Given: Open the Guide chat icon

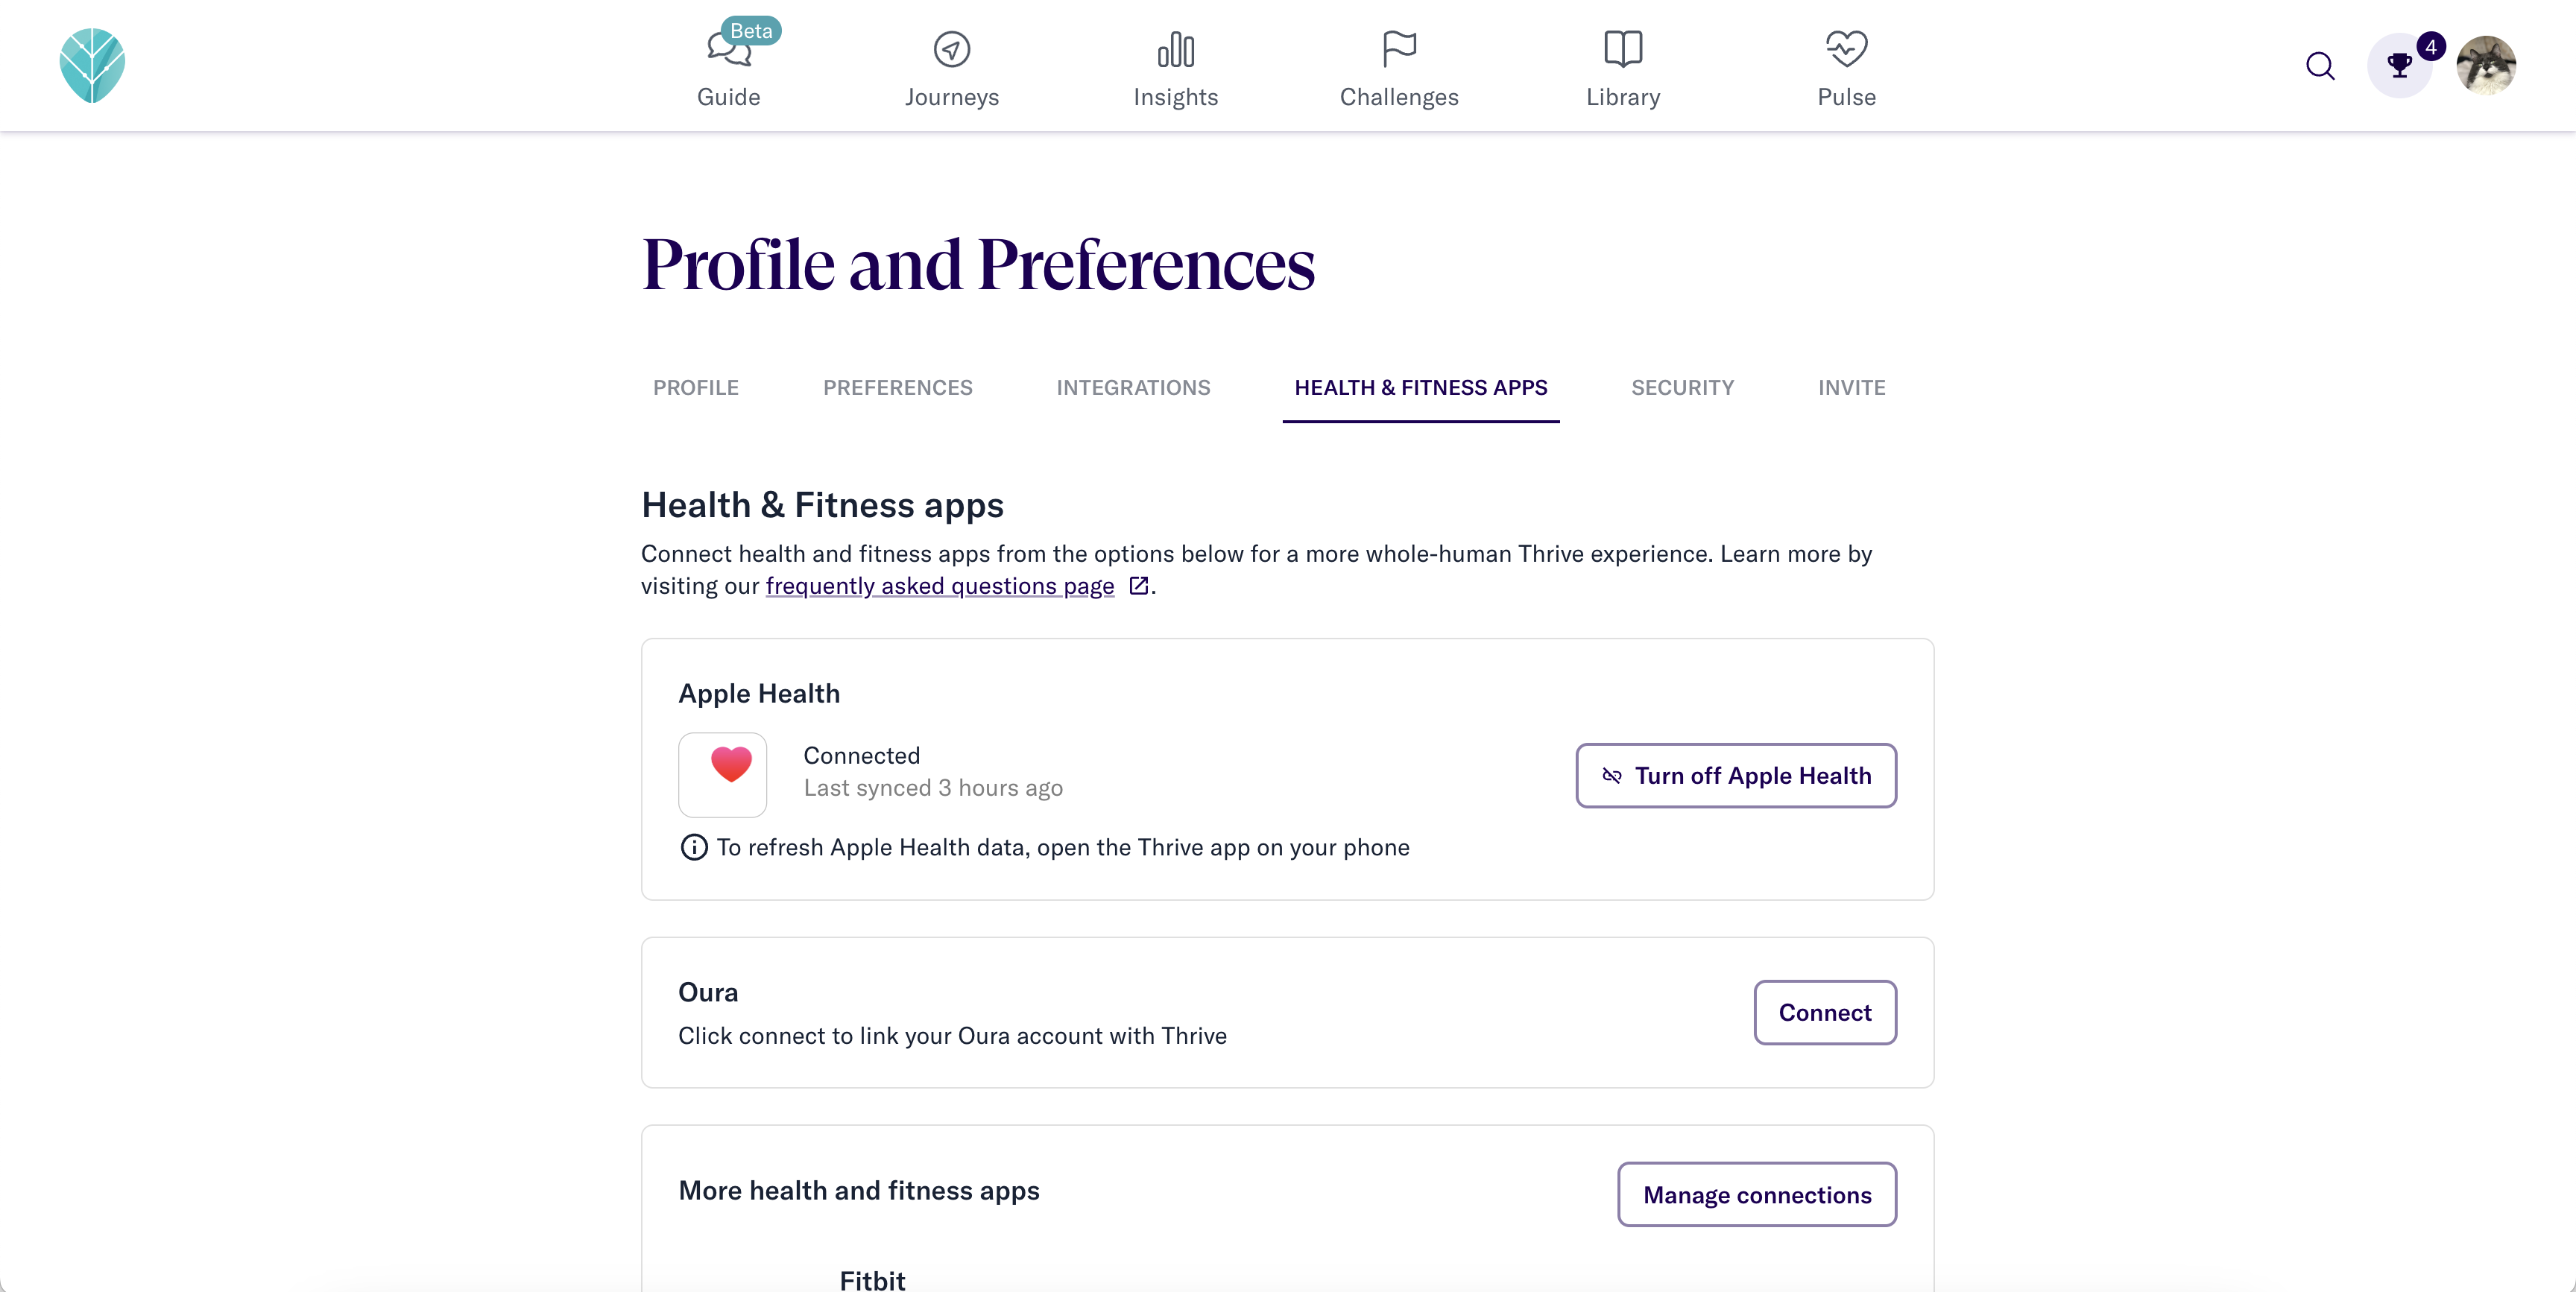Looking at the screenshot, I should [729, 49].
